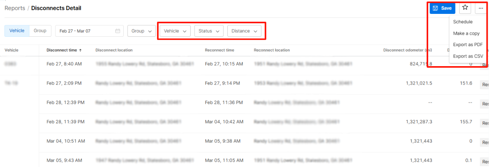Click the Vehicle column header

(11, 50)
